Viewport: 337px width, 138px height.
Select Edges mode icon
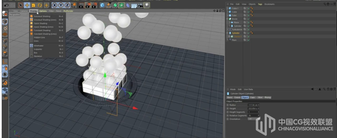pyautogui.click(x=5, y=47)
